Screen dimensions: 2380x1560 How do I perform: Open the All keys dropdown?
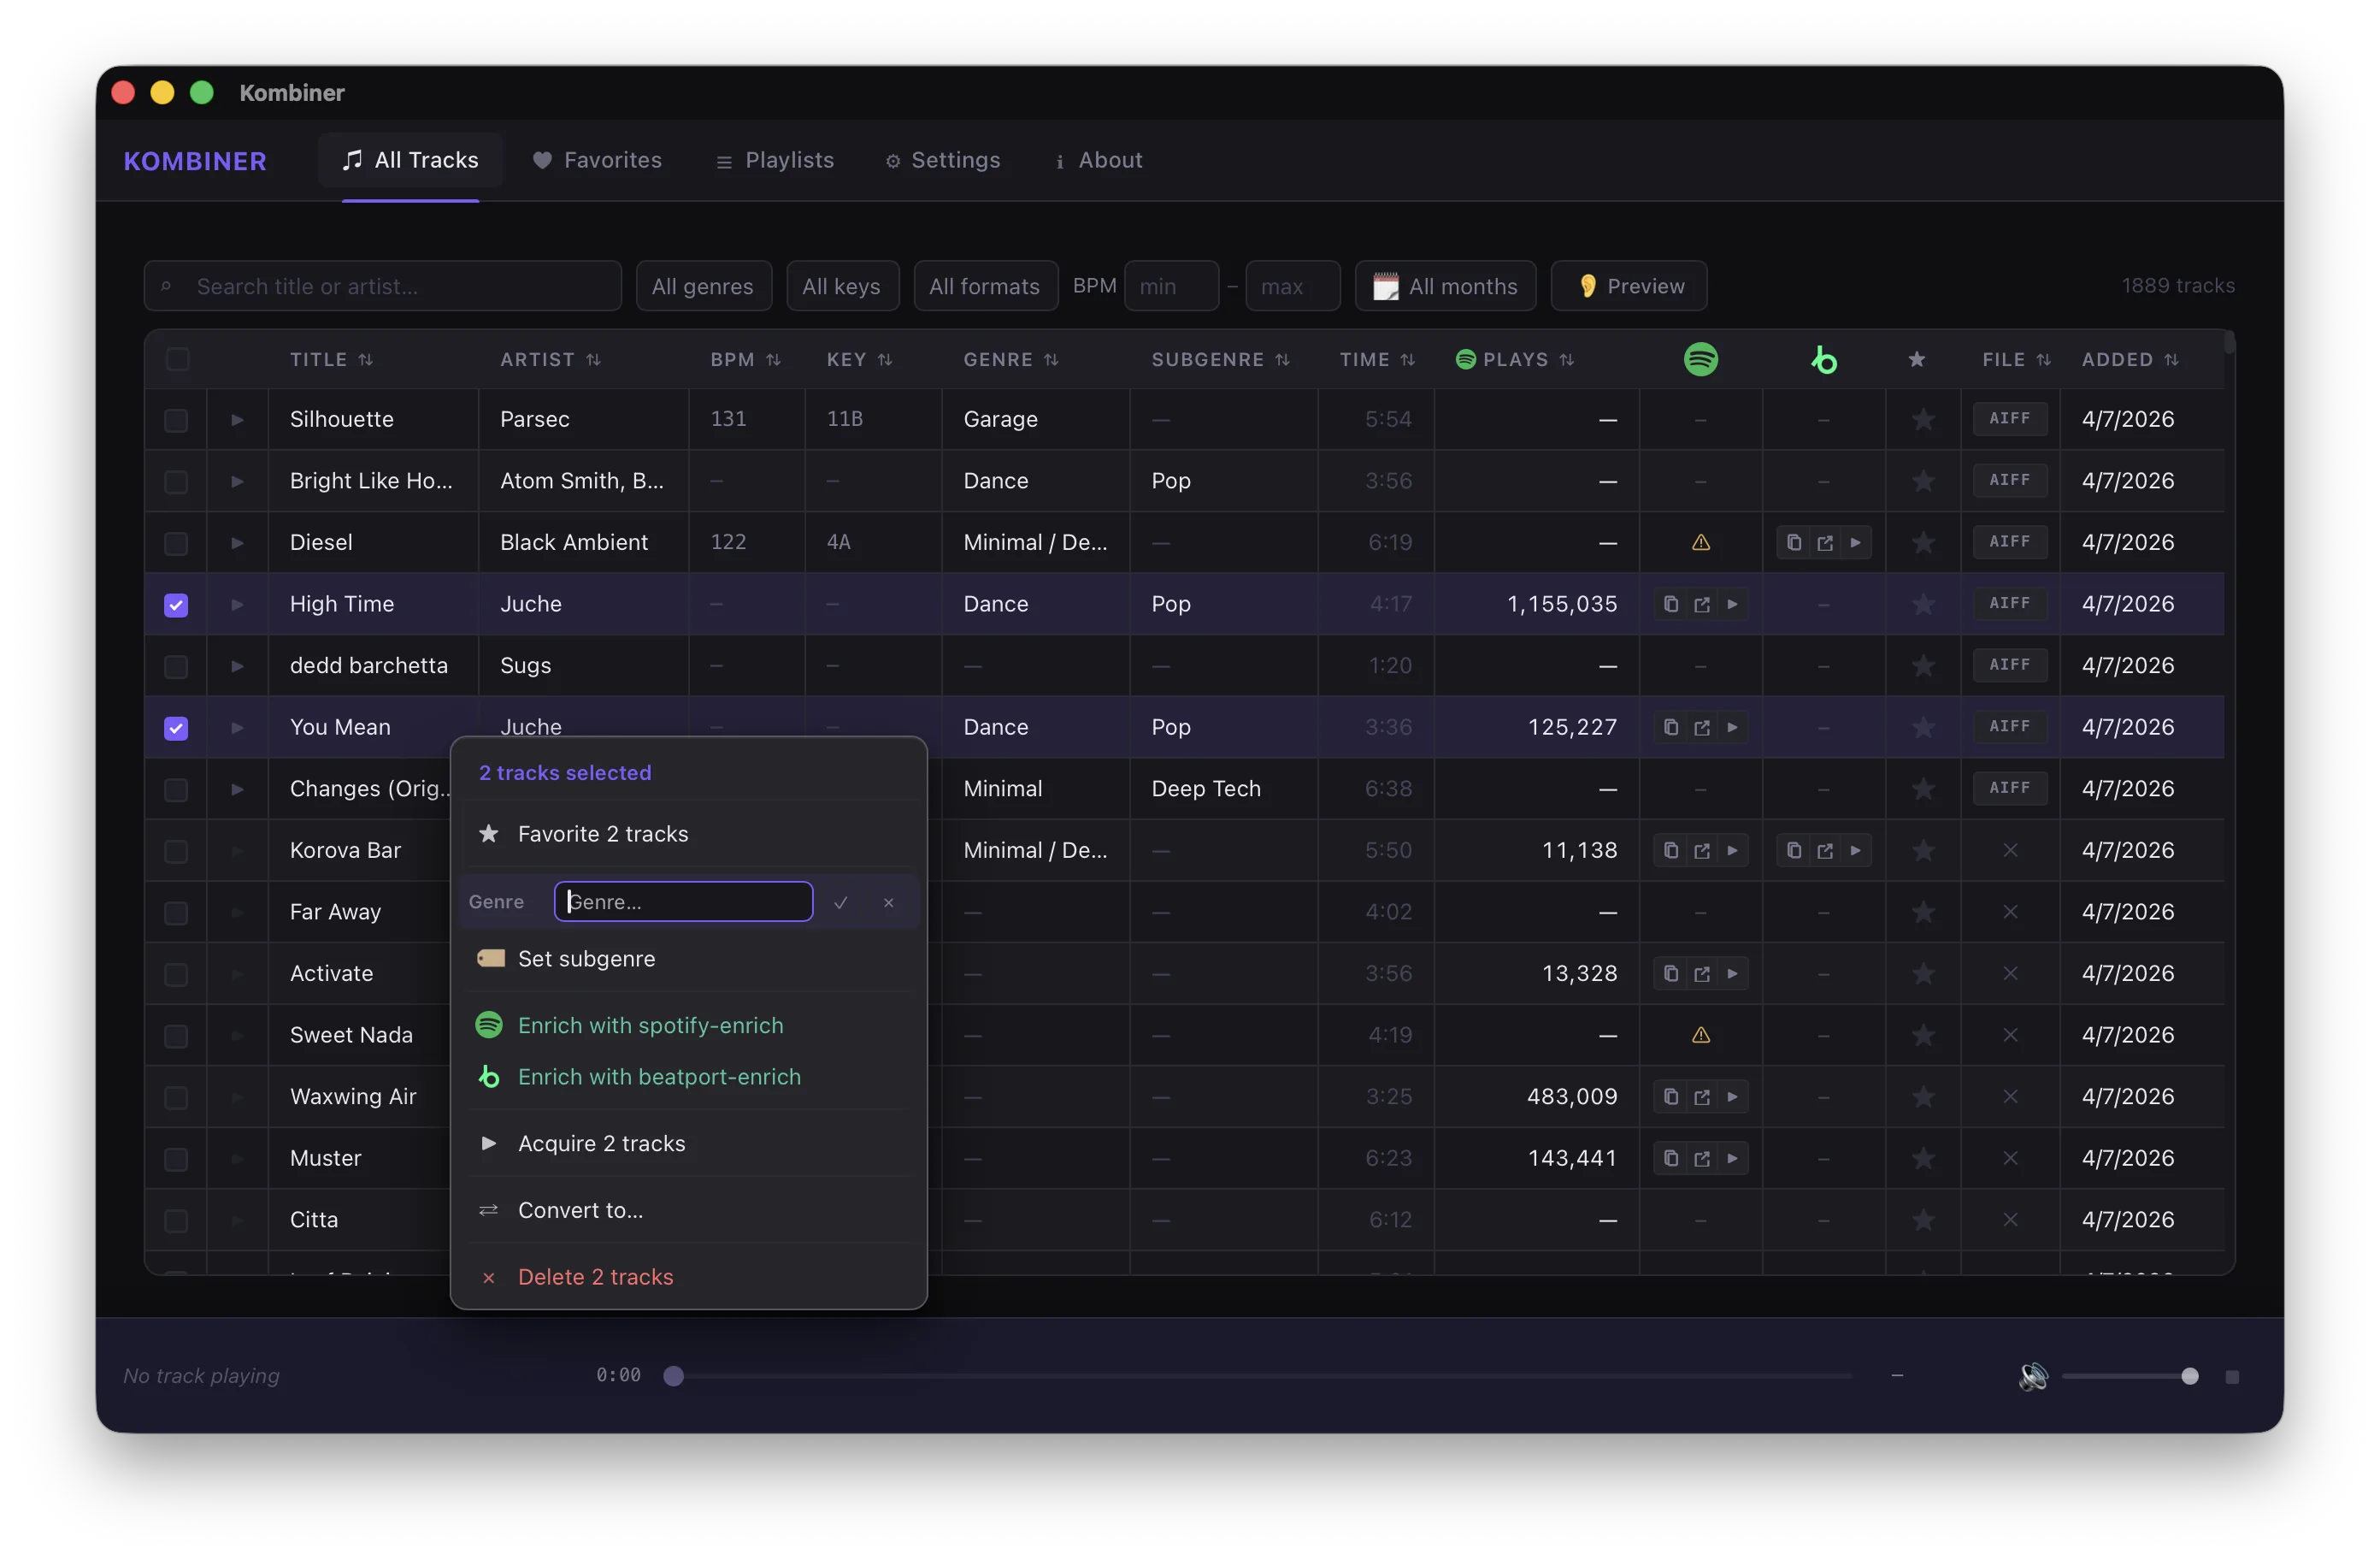click(x=842, y=287)
